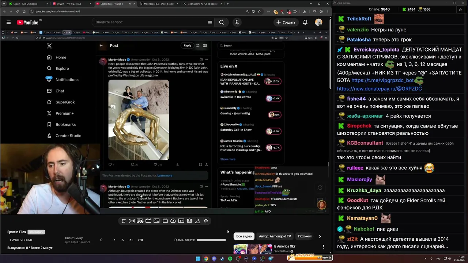Screen dimensions: 468x263
Task: Open the browser extensions puzzle icon
Action: click(x=295, y=11)
